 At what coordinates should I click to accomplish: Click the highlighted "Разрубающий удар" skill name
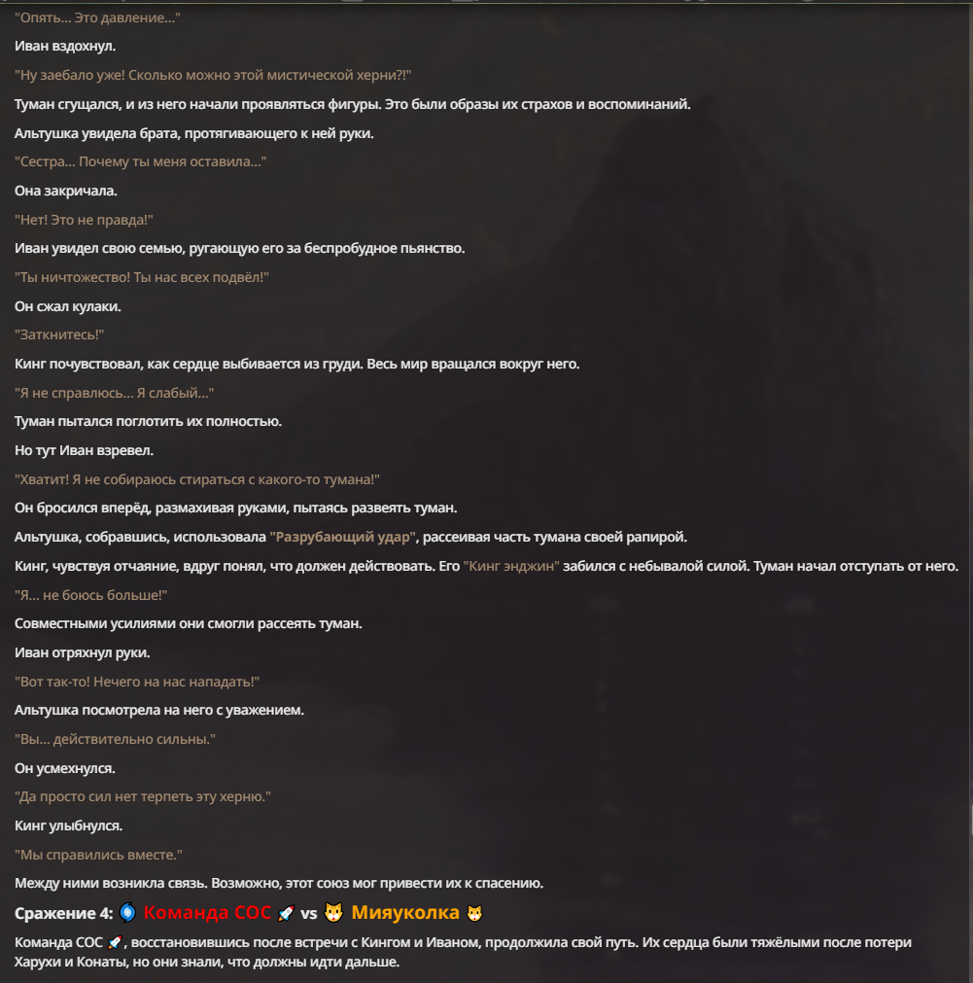coord(343,538)
